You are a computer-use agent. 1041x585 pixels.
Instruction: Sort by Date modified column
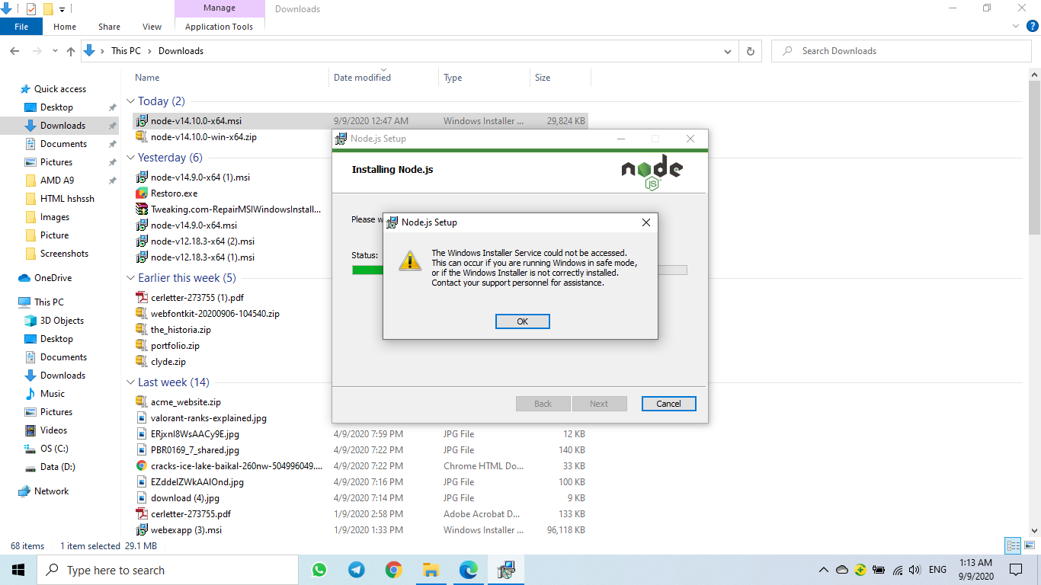coord(362,78)
